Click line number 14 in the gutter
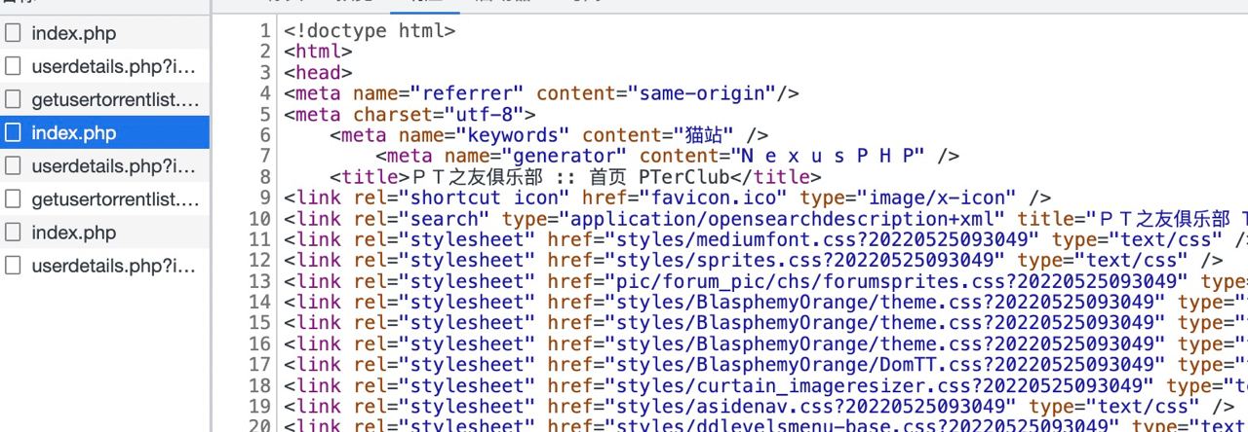Screen dimensions: 1248x432 point(259,302)
